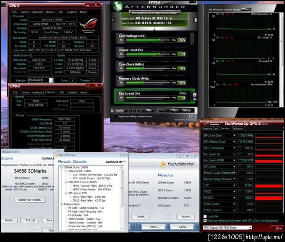This screenshot has height=242, width=285.
Task: Collapse SM2.0 Score tree node
Action: point(66,171)
